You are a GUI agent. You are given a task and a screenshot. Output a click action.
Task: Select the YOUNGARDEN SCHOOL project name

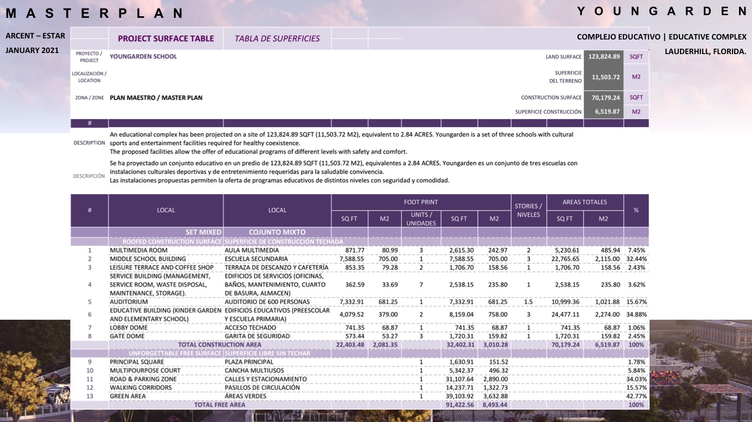[143, 56]
